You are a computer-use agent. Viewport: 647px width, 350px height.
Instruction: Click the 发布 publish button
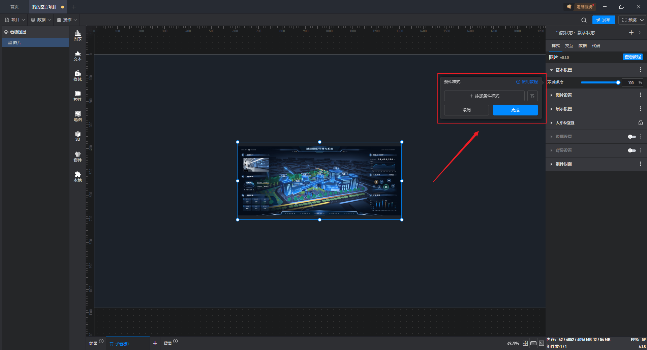pos(604,20)
